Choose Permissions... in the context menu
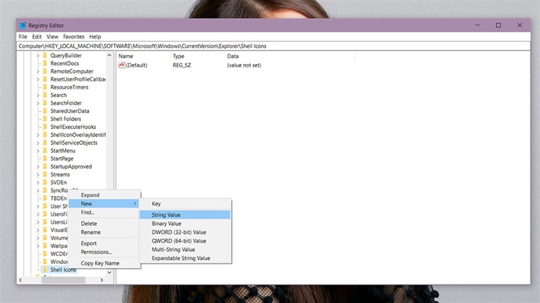The image size is (540, 303). 104,252
